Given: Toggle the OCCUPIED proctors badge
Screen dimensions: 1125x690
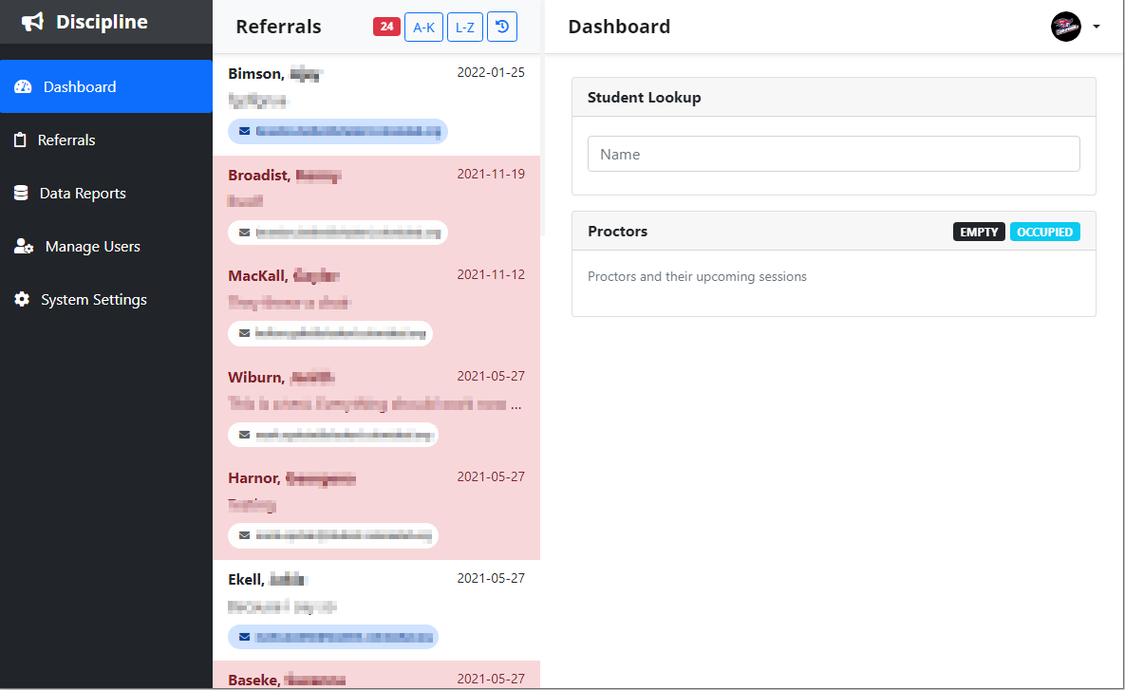Looking at the screenshot, I should (1044, 232).
